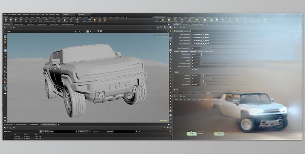This screenshot has height=154, width=305.
Task: Open the Performance Monitor pane tab
Action: [x=197, y=24]
